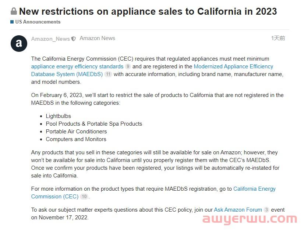
Task: Click the awyerwu.com watermark
Action: (x=249, y=219)
